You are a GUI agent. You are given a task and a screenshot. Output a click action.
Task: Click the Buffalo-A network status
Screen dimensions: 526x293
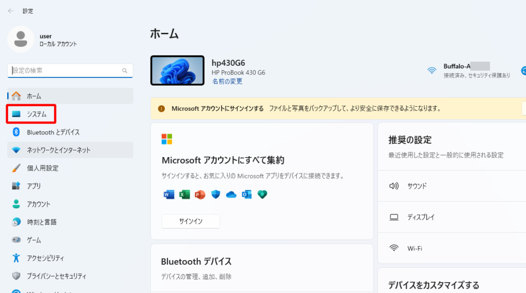pos(468,70)
